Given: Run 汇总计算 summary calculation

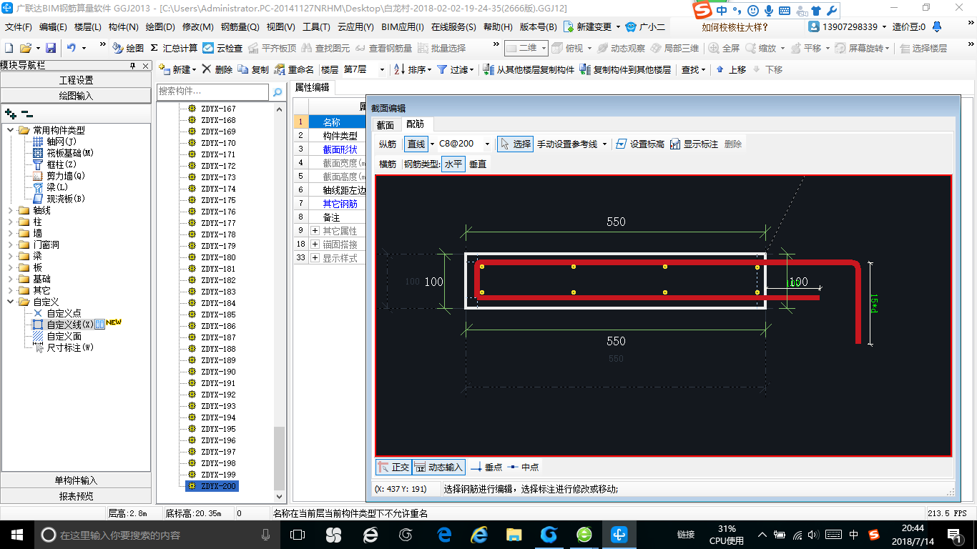Looking at the screenshot, I should pyautogui.click(x=174, y=48).
